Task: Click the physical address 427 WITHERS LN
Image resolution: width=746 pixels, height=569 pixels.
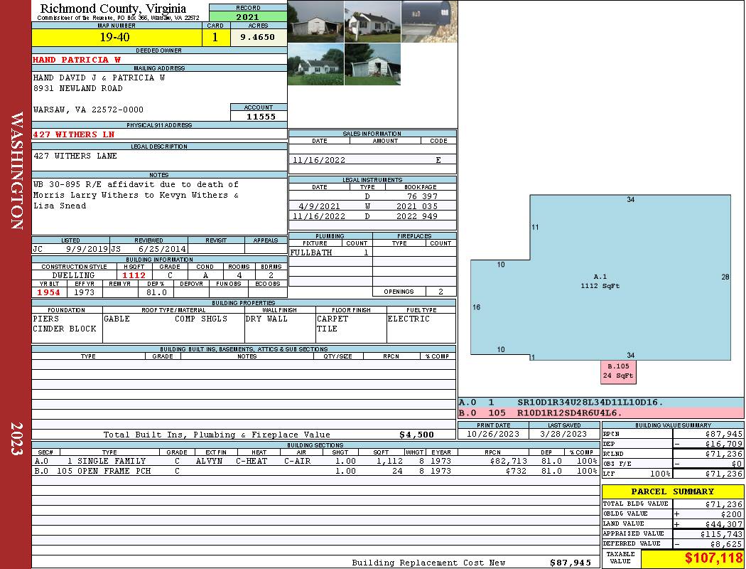Action: [74, 134]
